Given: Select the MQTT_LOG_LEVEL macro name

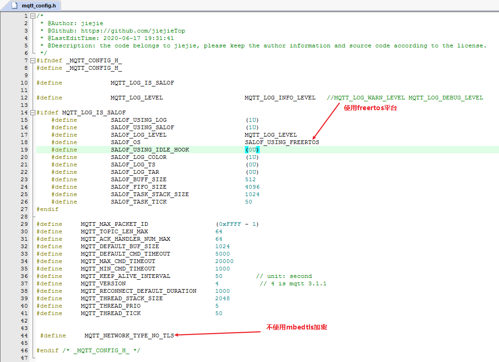Looking at the screenshot, I should [x=135, y=97].
